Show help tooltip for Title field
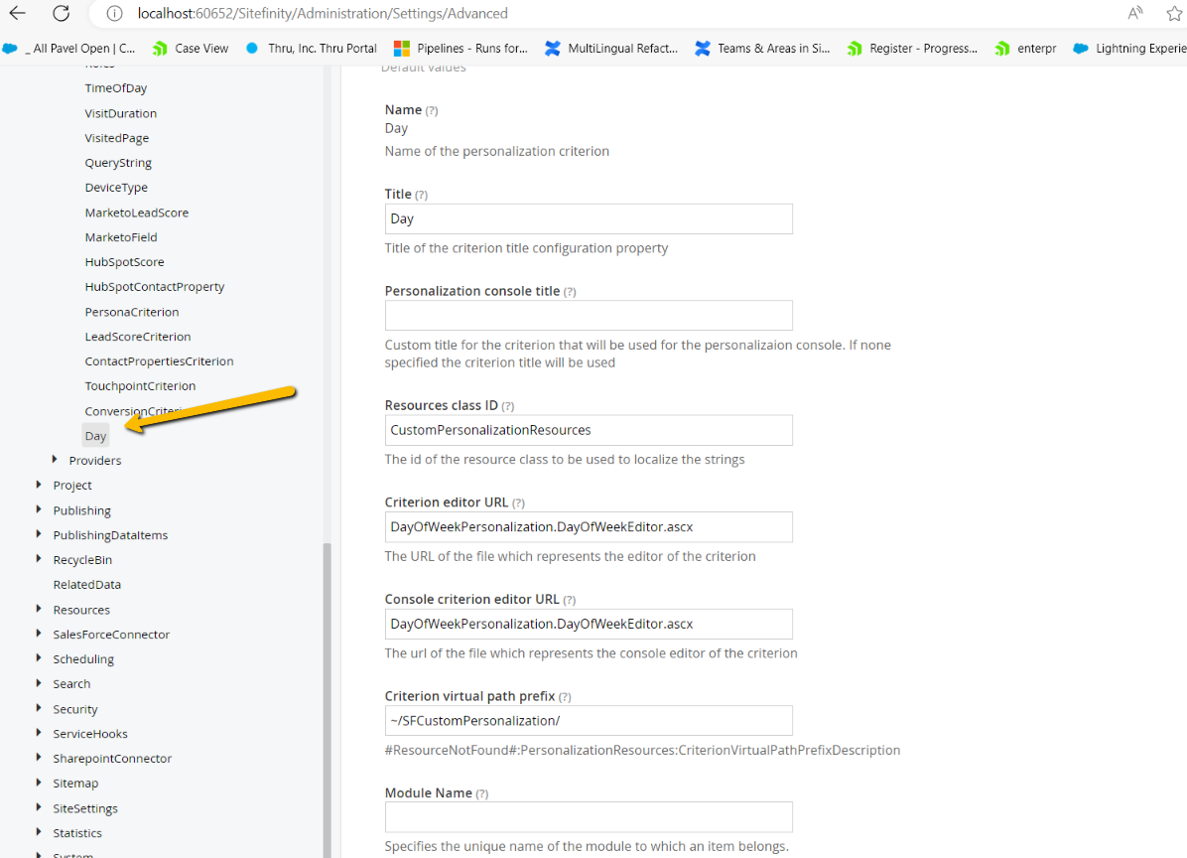This screenshot has height=858, width=1187. tap(422, 195)
